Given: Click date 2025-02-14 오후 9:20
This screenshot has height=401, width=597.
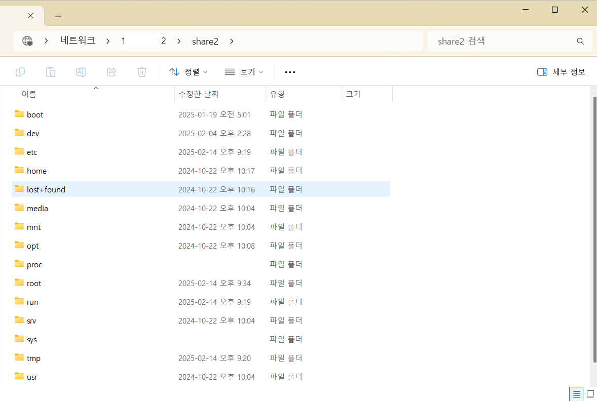Looking at the screenshot, I should tap(214, 358).
